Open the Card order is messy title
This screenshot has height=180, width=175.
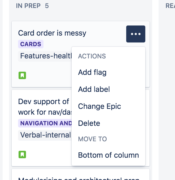click(x=52, y=33)
